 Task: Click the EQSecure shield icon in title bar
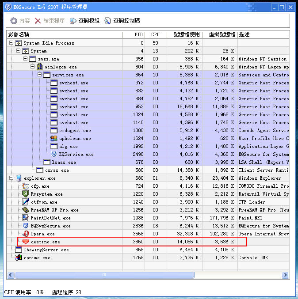[8, 7]
